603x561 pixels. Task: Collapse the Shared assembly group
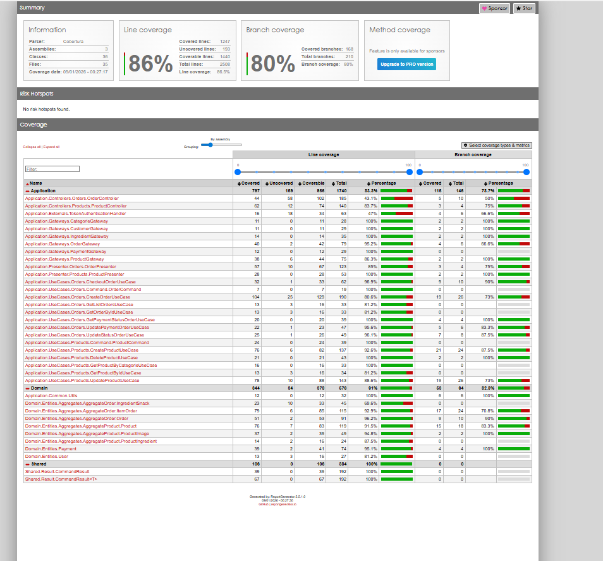coord(27,464)
